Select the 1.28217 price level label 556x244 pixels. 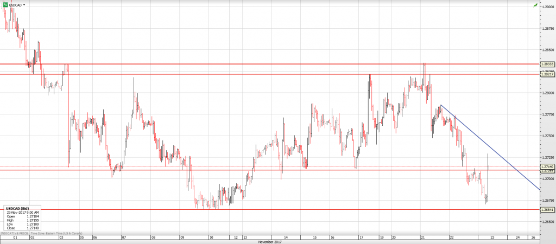(x=547, y=74)
